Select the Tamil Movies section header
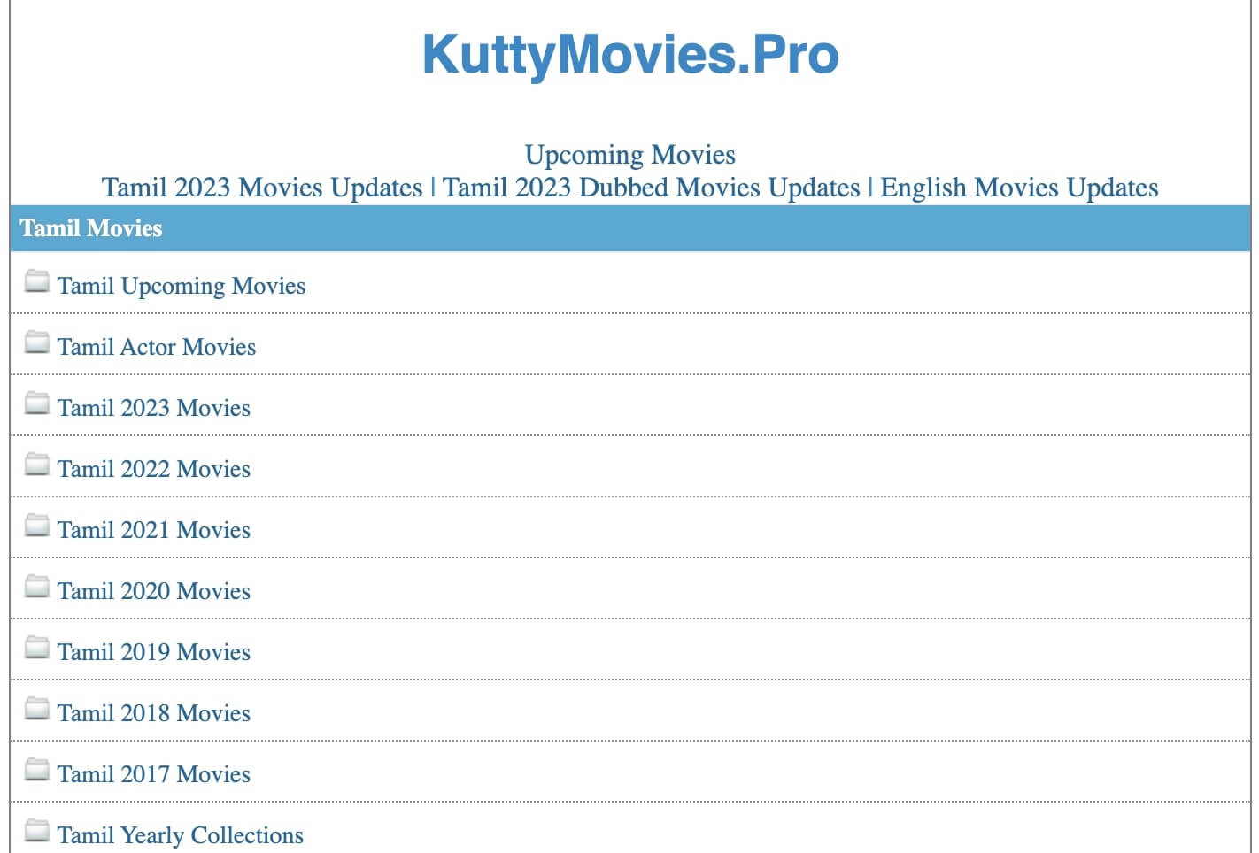1259x853 pixels. (91, 228)
